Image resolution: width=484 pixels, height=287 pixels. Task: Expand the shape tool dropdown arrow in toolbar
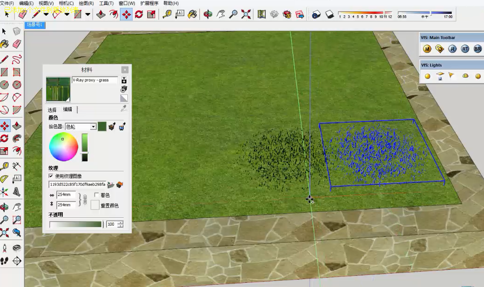click(88, 14)
